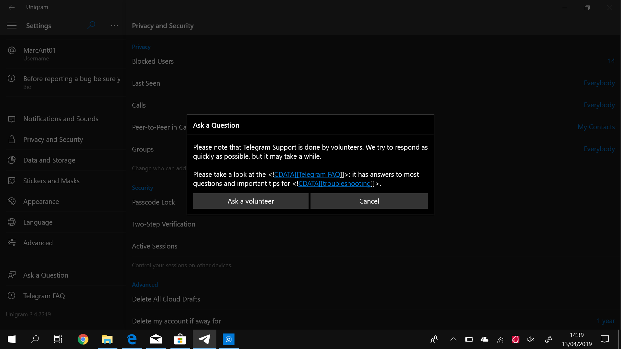Open the Telegram FAQ link in dialog
621x349 pixels.
(x=307, y=174)
